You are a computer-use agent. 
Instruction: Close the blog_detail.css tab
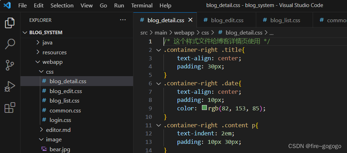point(190,20)
